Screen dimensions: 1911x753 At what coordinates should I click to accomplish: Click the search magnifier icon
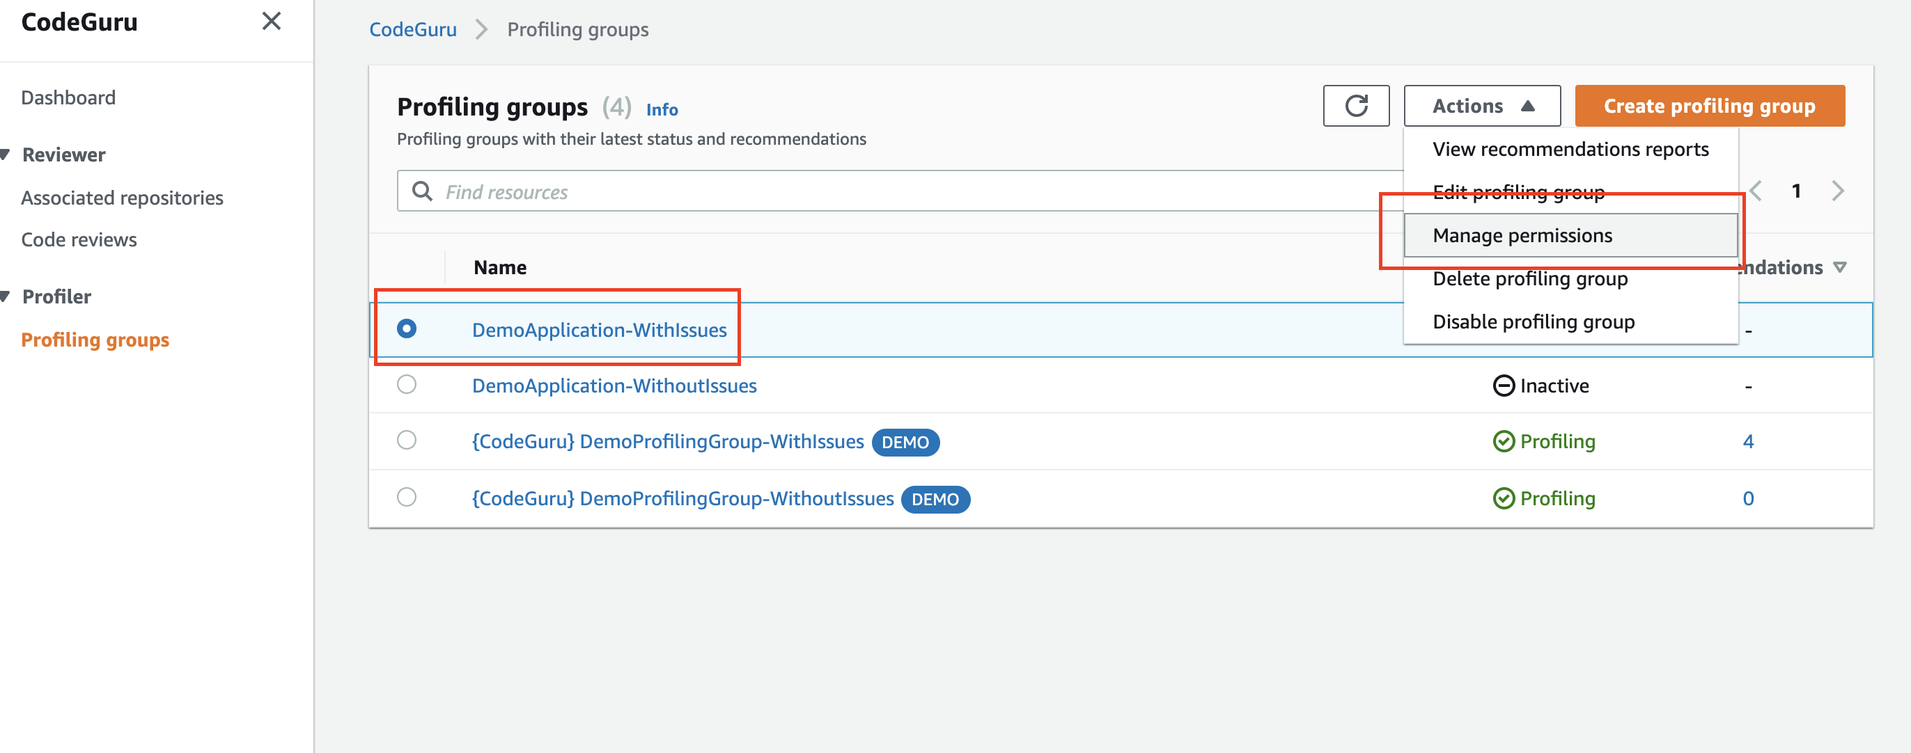coord(422,191)
